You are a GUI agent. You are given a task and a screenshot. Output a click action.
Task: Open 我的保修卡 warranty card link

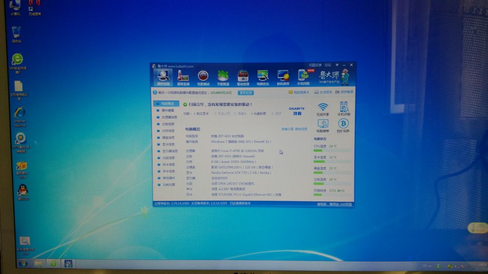coord(299,92)
